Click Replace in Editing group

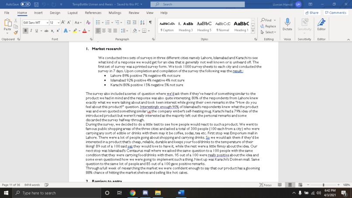[268, 26]
